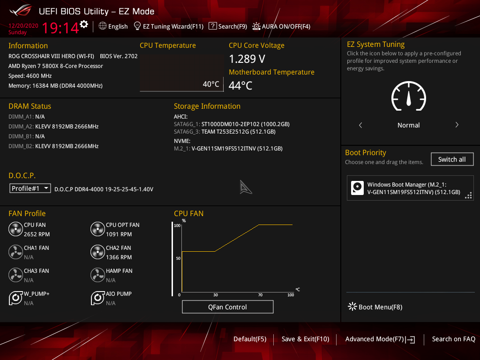Open the D.O.C.P. Profile#1 dropdown

(30, 188)
